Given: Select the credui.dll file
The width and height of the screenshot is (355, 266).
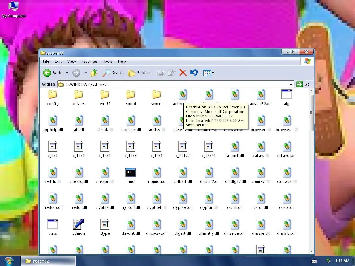Looking at the screenshot, I should [79, 202].
